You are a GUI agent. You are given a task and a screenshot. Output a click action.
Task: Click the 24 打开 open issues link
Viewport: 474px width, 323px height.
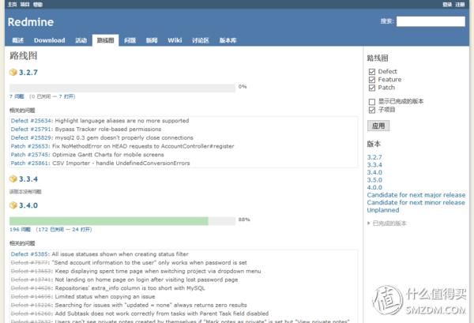pyautogui.click(x=81, y=229)
